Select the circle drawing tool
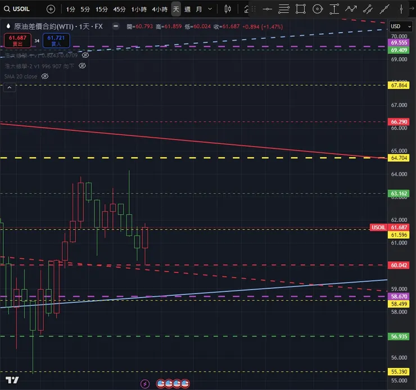416x390 pixels. (x=318, y=9)
